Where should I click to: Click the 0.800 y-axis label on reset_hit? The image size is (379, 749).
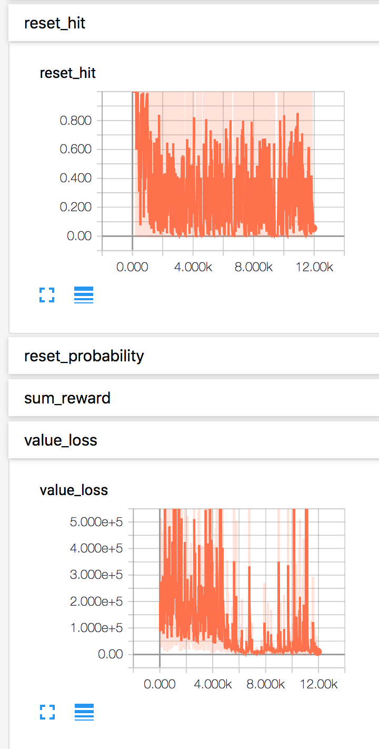pos(76,121)
